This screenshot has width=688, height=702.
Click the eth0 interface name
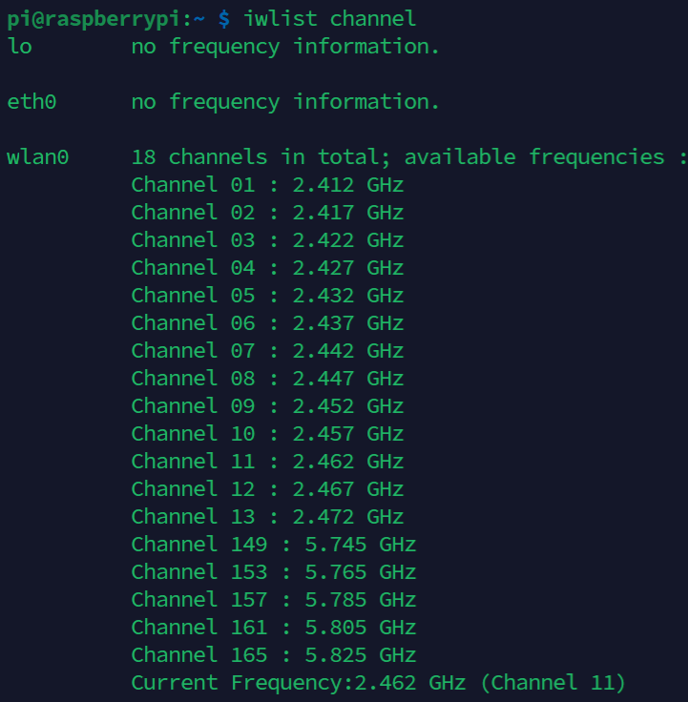point(31,102)
